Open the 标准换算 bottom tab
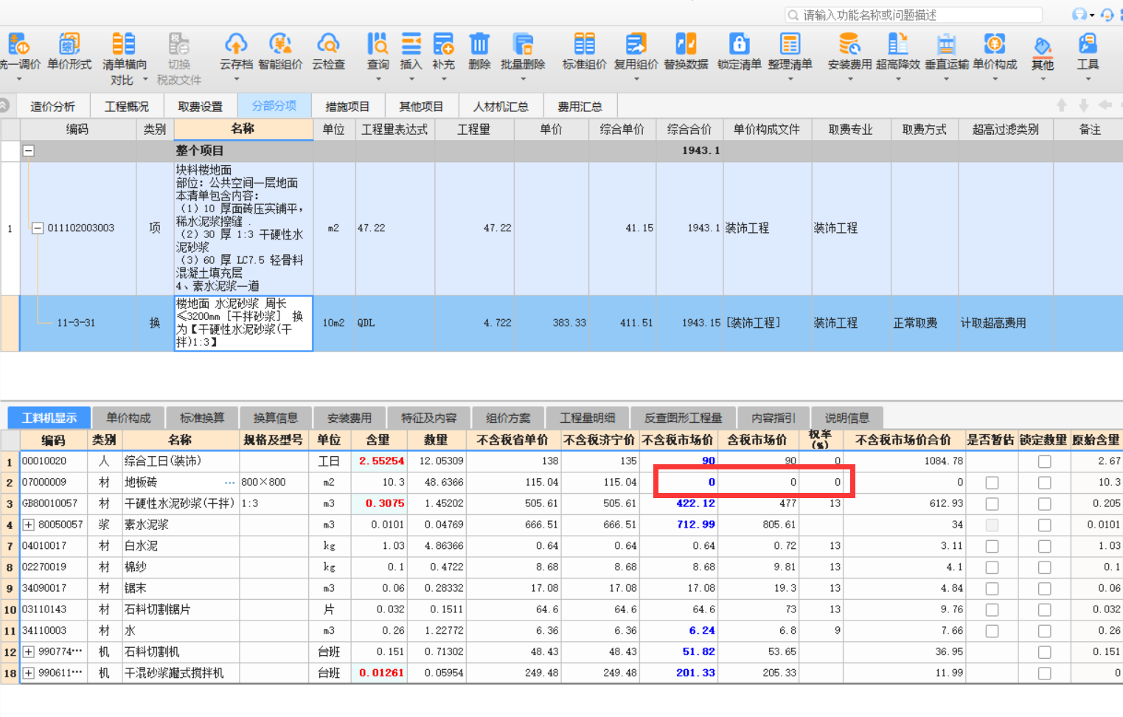Screen dimensions: 1123x717 coord(202,418)
